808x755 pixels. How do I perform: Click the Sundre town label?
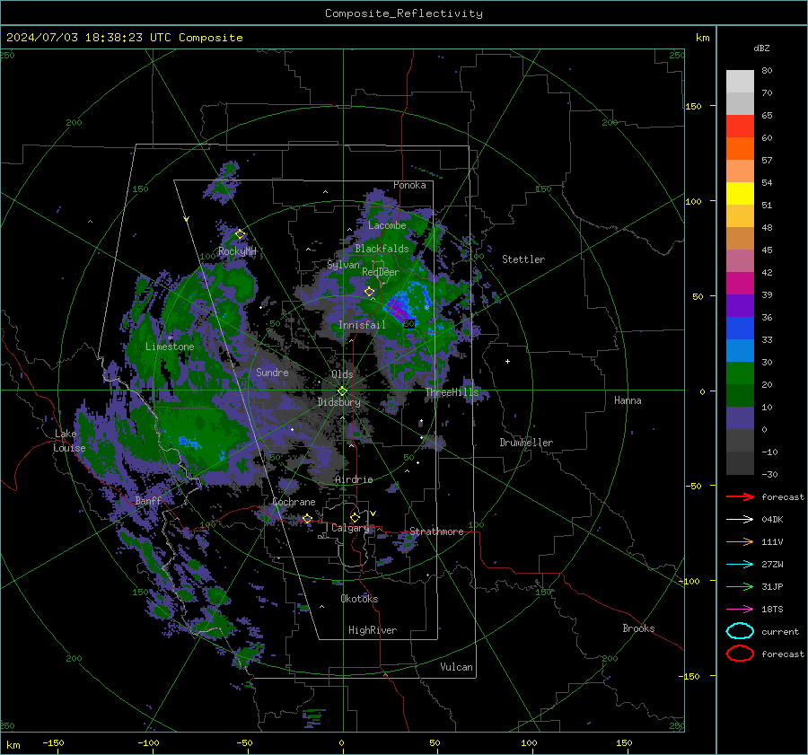pyautogui.click(x=272, y=372)
